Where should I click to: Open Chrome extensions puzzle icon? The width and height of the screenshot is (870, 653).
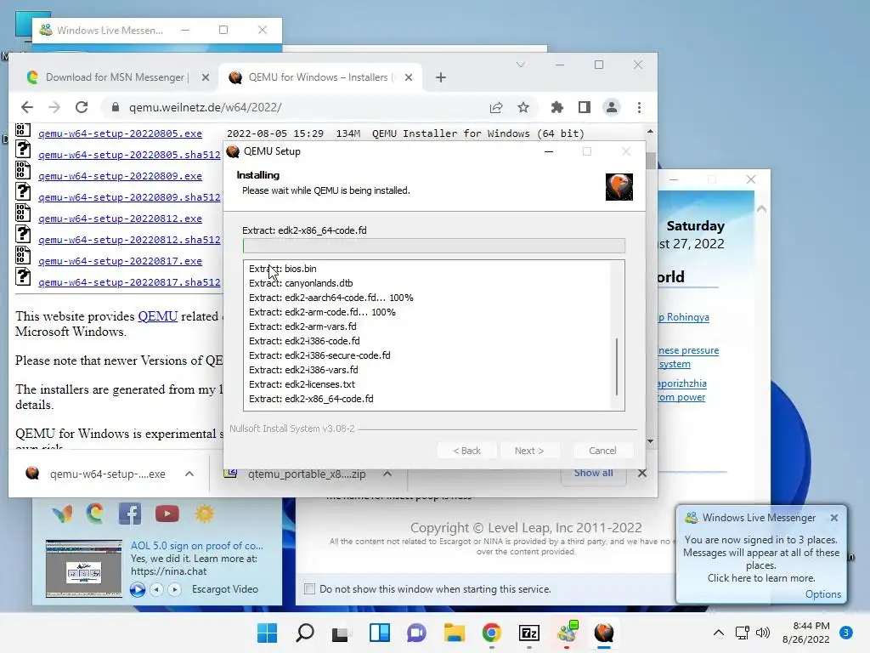tap(556, 107)
